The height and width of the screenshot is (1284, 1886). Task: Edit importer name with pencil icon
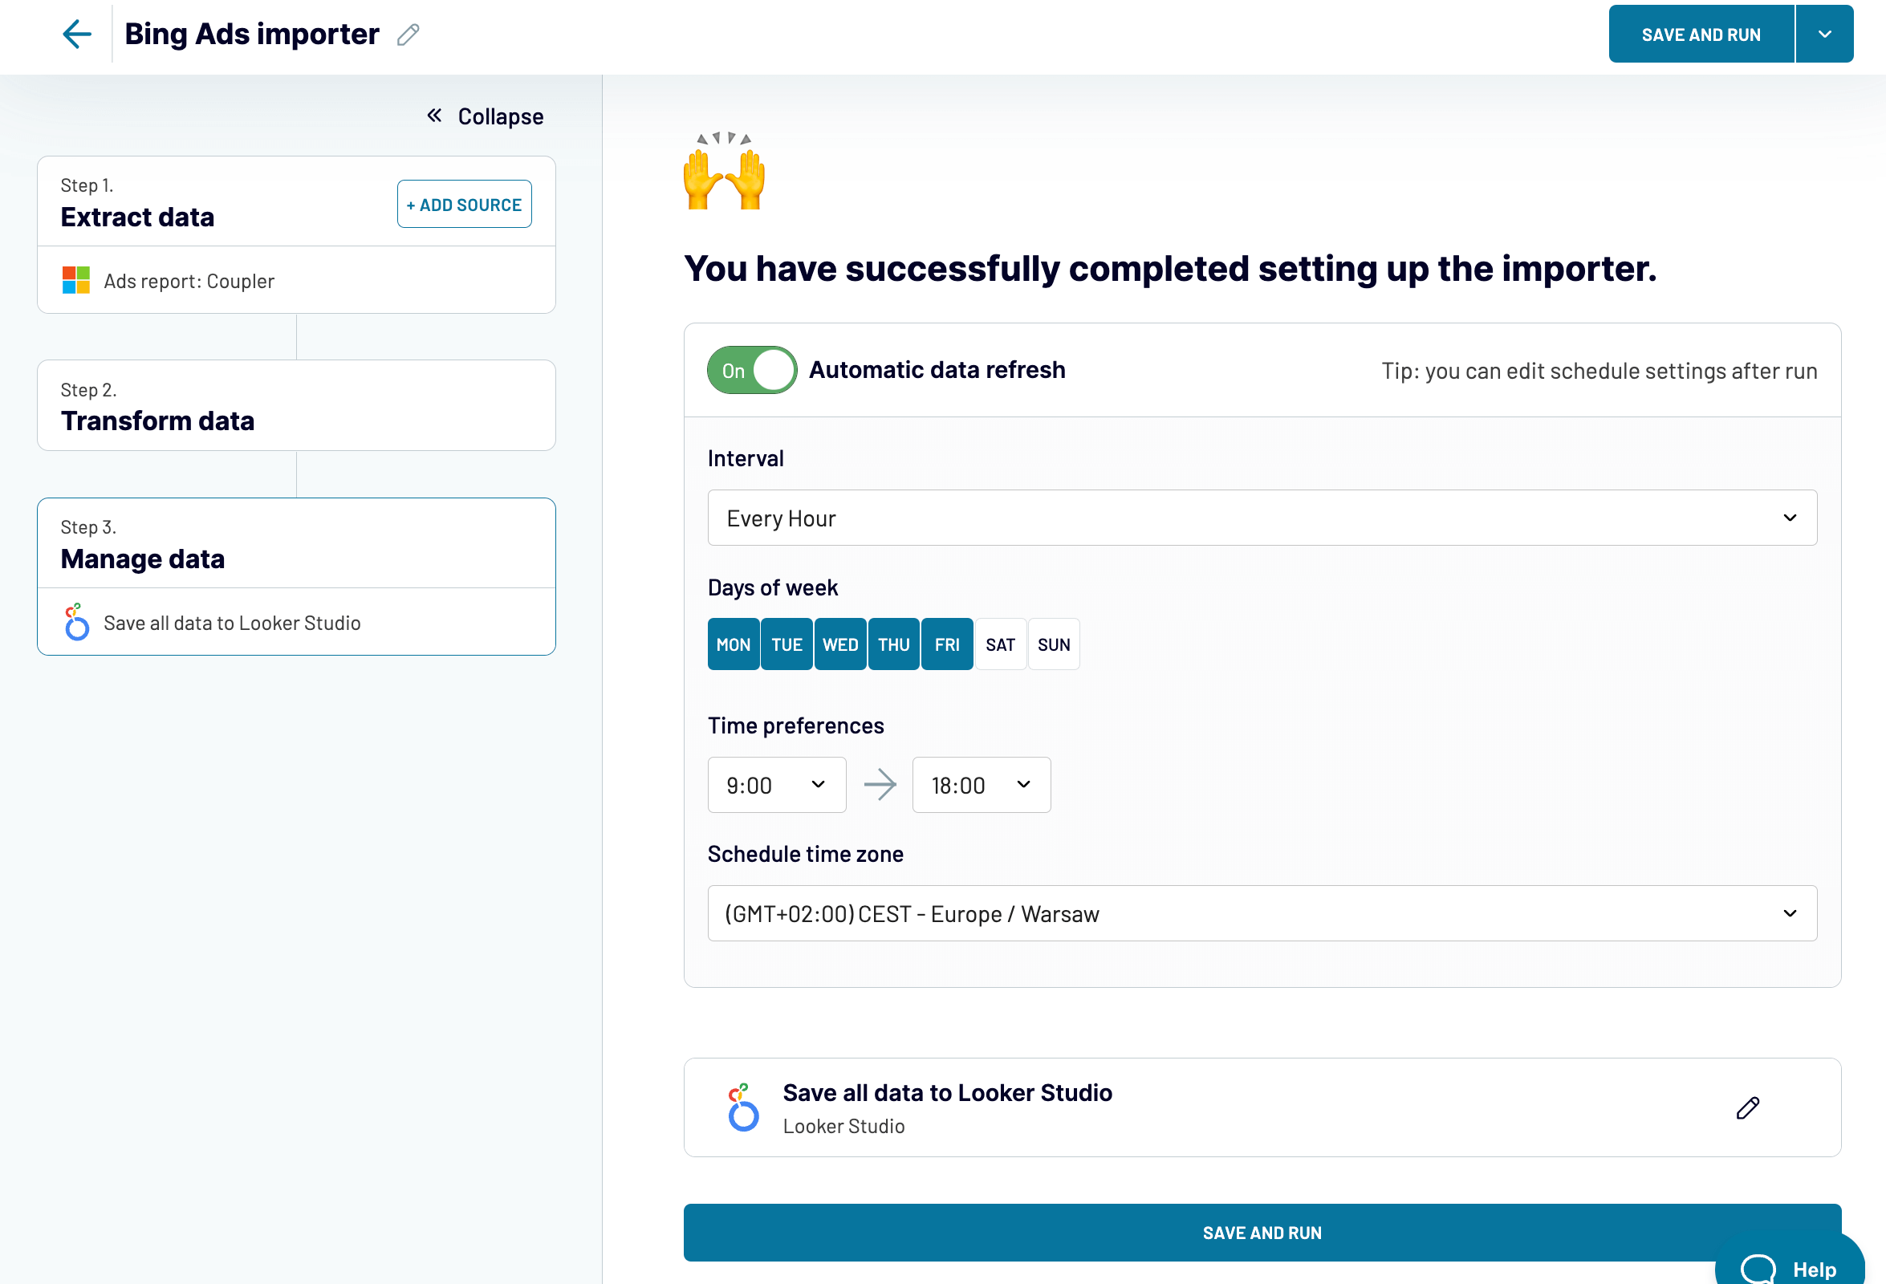[x=408, y=35]
